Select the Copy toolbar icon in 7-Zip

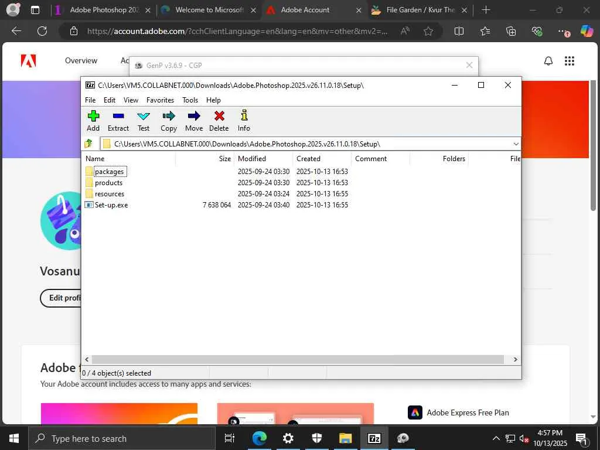[x=169, y=121]
